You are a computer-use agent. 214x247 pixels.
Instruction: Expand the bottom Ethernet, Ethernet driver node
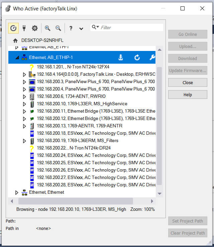pyautogui.click(x=17, y=192)
